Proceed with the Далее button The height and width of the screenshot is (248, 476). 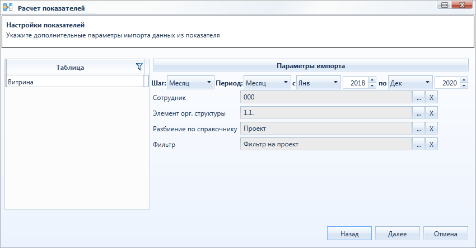[398, 233]
